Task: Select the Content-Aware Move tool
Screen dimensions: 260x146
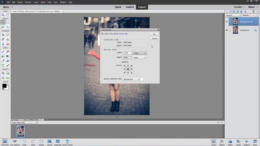Action: [x=3, y=78]
